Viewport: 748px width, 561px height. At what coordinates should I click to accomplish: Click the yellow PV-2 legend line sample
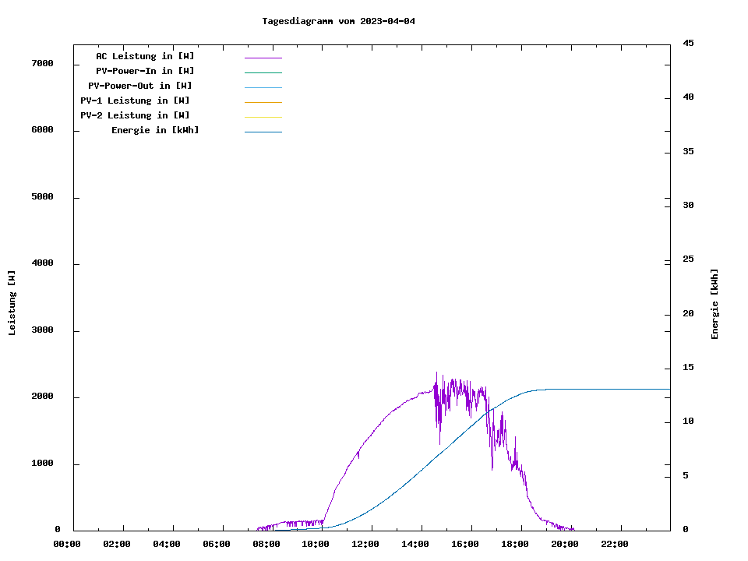click(x=263, y=117)
